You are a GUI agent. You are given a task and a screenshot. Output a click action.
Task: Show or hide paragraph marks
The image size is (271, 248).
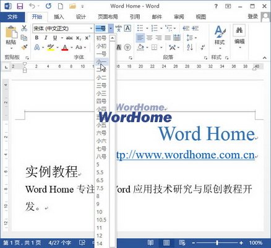point(203,47)
